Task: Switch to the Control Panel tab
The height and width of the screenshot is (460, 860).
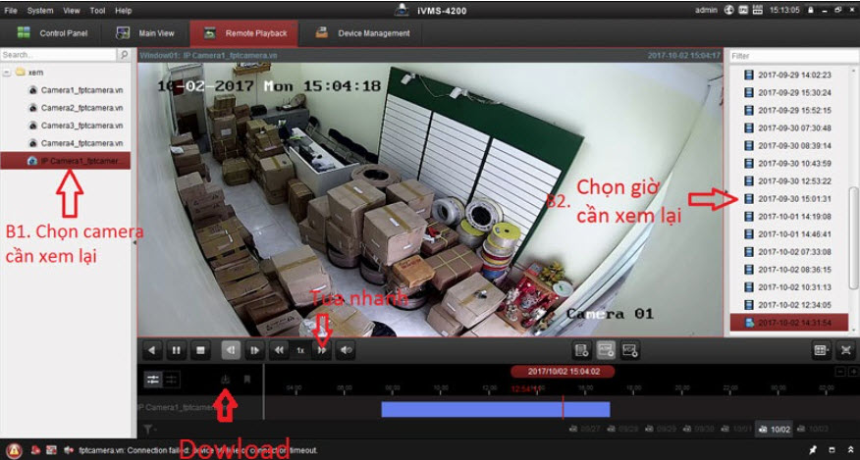Action: point(52,33)
